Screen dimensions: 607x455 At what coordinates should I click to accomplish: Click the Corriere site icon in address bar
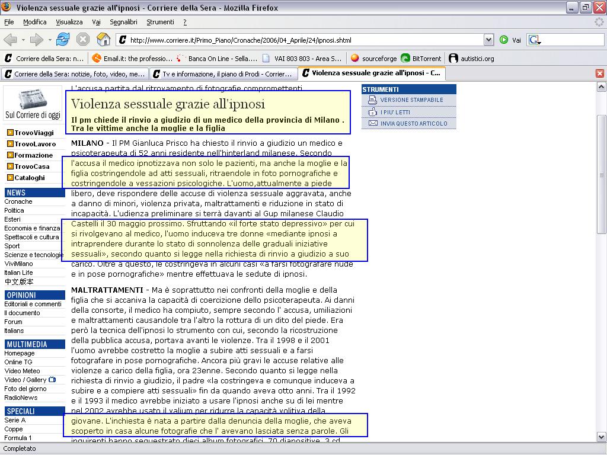click(x=123, y=40)
